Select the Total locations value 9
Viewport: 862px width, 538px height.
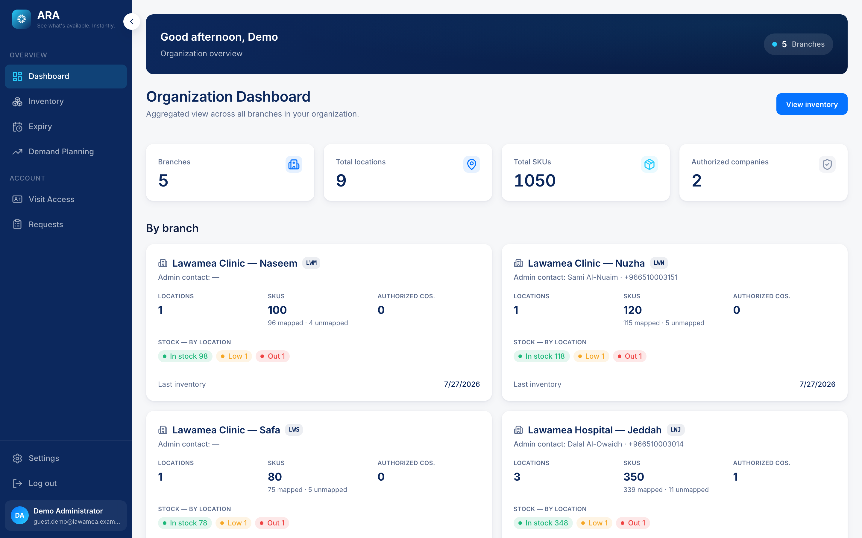coord(341,181)
